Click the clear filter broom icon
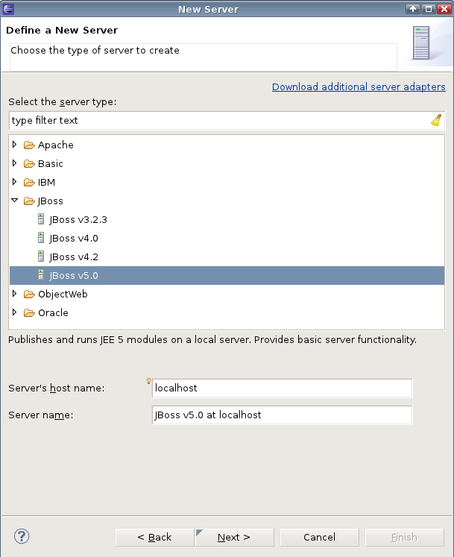454x557 pixels. pos(436,120)
